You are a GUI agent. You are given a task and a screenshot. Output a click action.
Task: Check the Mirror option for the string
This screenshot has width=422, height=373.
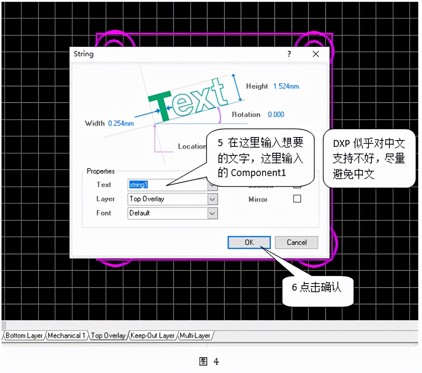coord(297,198)
